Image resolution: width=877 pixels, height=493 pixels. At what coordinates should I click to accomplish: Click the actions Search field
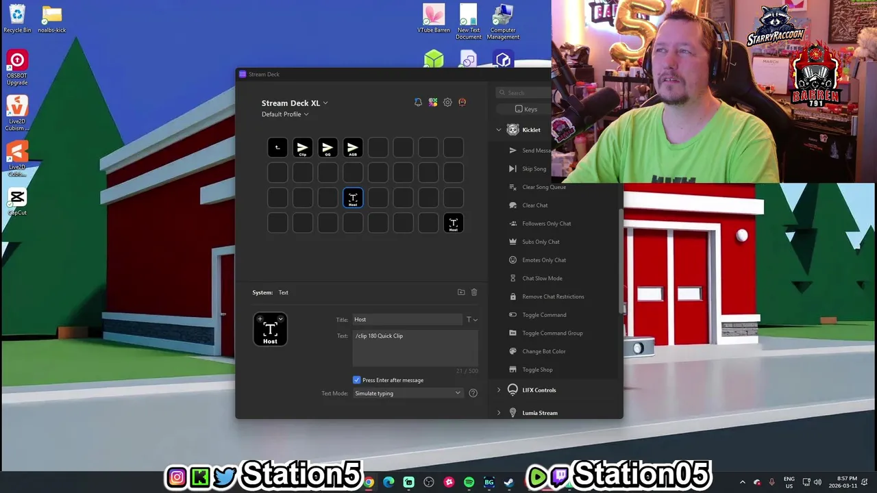(x=524, y=92)
